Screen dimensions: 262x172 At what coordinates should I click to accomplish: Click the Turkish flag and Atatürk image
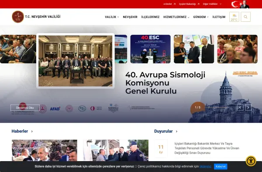coord(240,4)
